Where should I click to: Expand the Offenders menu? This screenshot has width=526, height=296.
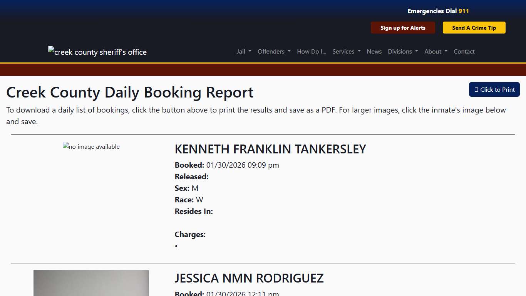click(x=274, y=51)
